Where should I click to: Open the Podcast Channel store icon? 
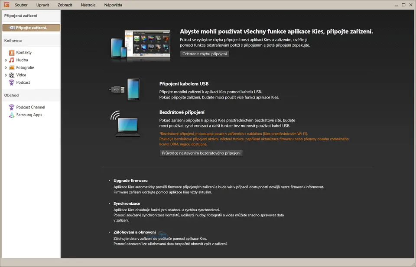tap(12, 107)
